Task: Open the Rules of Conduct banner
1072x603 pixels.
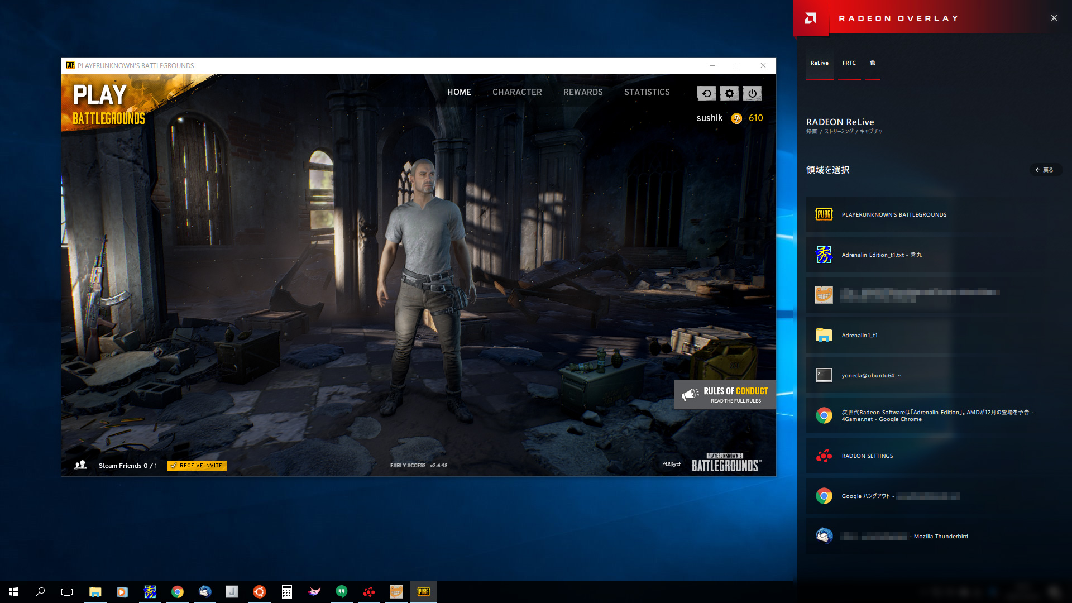Action: [x=725, y=395]
